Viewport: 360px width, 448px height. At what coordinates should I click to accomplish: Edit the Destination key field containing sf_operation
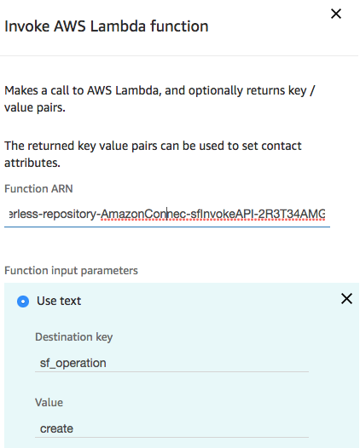(x=171, y=364)
